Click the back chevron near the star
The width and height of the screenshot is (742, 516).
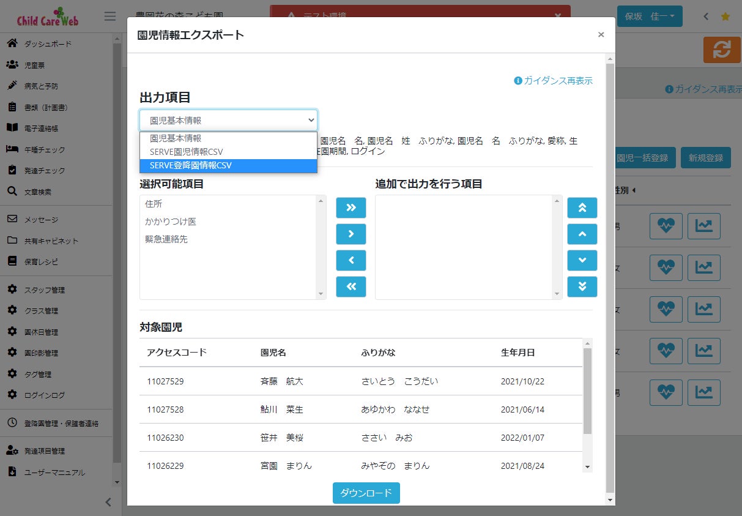706,17
